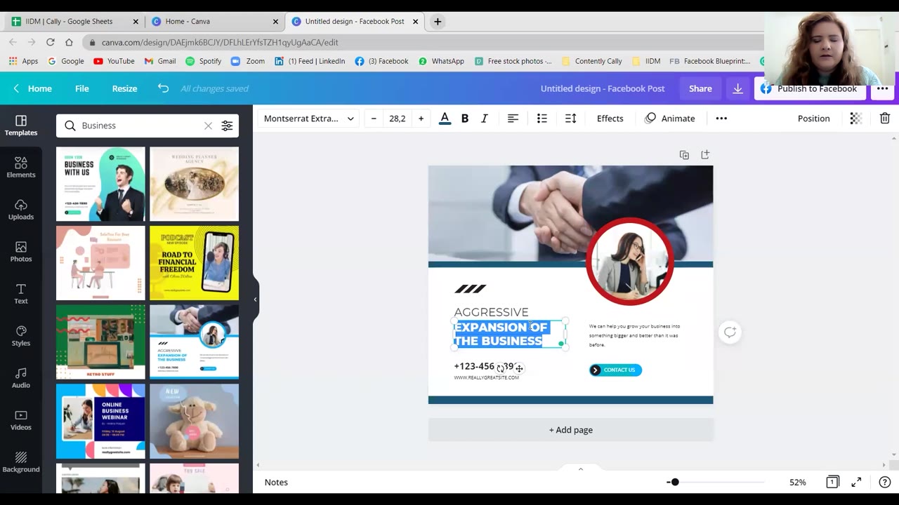Click the add comment bubble icon

tap(730, 332)
